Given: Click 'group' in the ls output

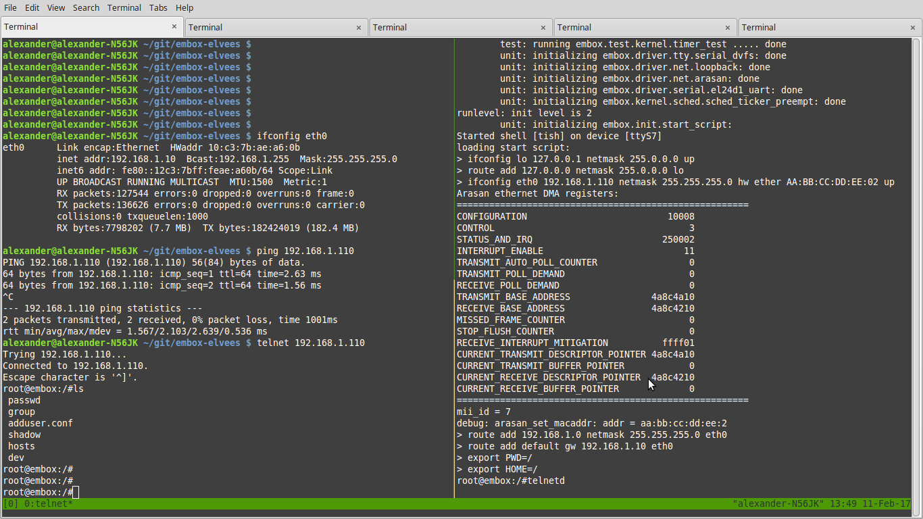Looking at the screenshot, I should coord(22,412).
